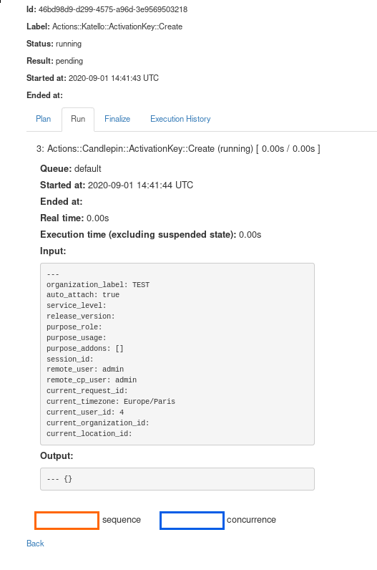Click the 'running' status value
Viewport: 377px width, 570px height.
[68, 44]
